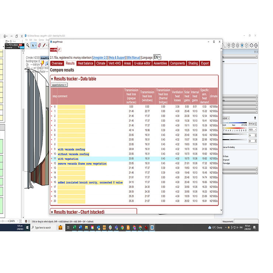The image size is (273, 273).
Task: Toggle shadows From edges
Action: (227, 163)
